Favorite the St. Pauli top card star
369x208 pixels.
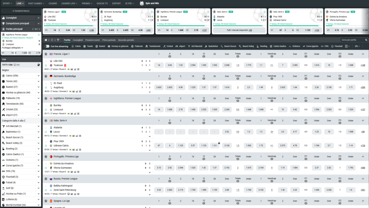pos(152,12)
